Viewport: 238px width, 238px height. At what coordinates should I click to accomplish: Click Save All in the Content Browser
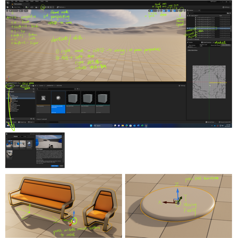pyautogui.click(x=24, y=86)
